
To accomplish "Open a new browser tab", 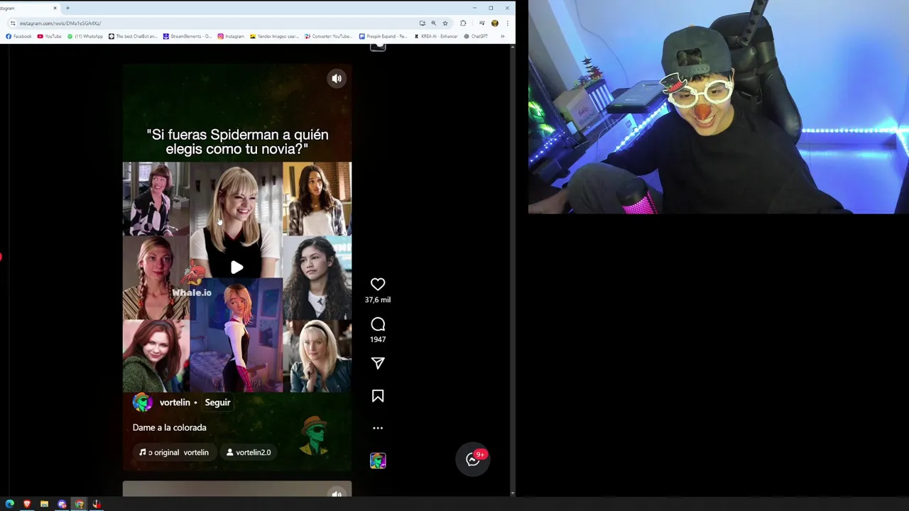I will pos(67,8).
